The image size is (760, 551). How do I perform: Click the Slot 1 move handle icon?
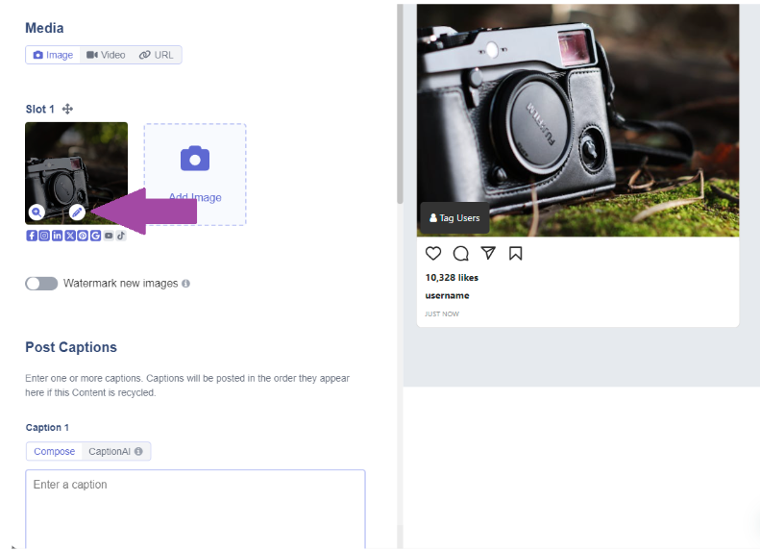click(x=67, y=109)
